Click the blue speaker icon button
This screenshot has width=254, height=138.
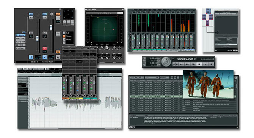[45, 57]
